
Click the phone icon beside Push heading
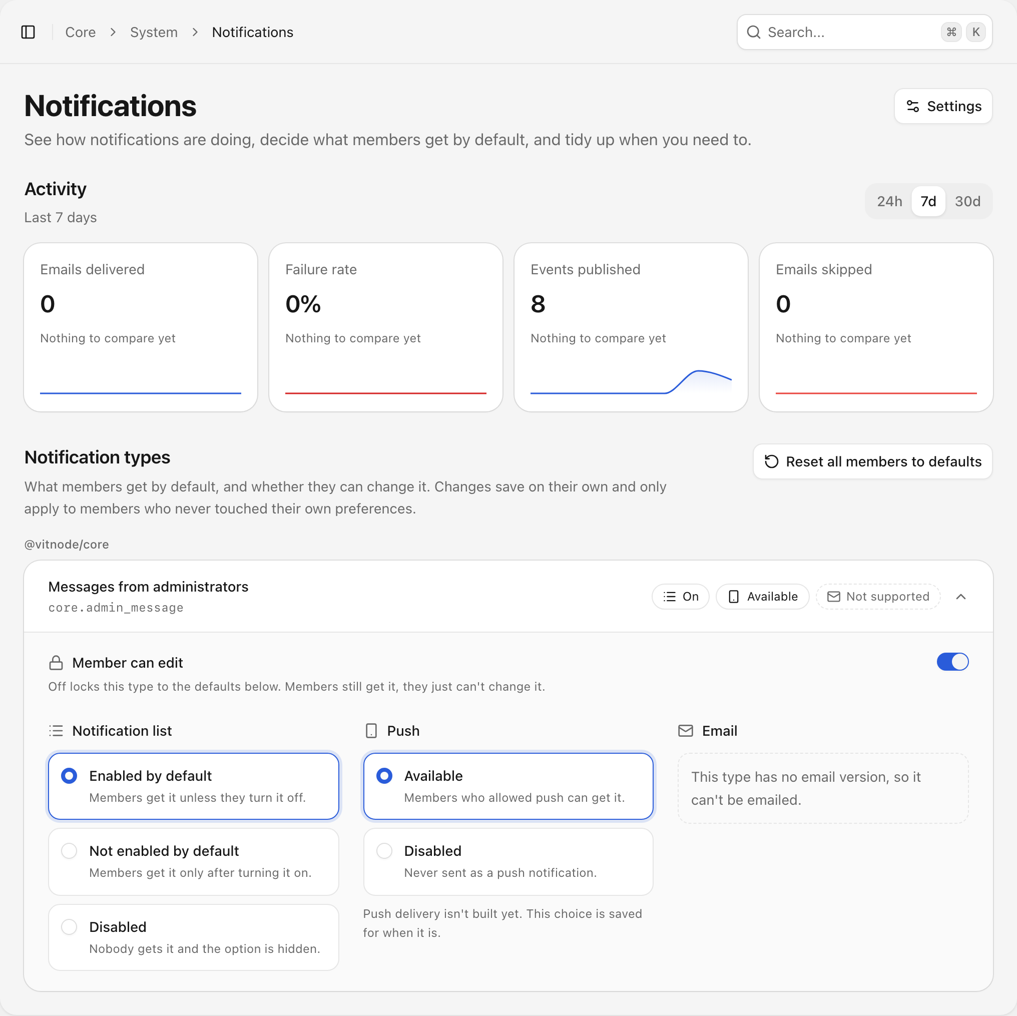[371, 731]
